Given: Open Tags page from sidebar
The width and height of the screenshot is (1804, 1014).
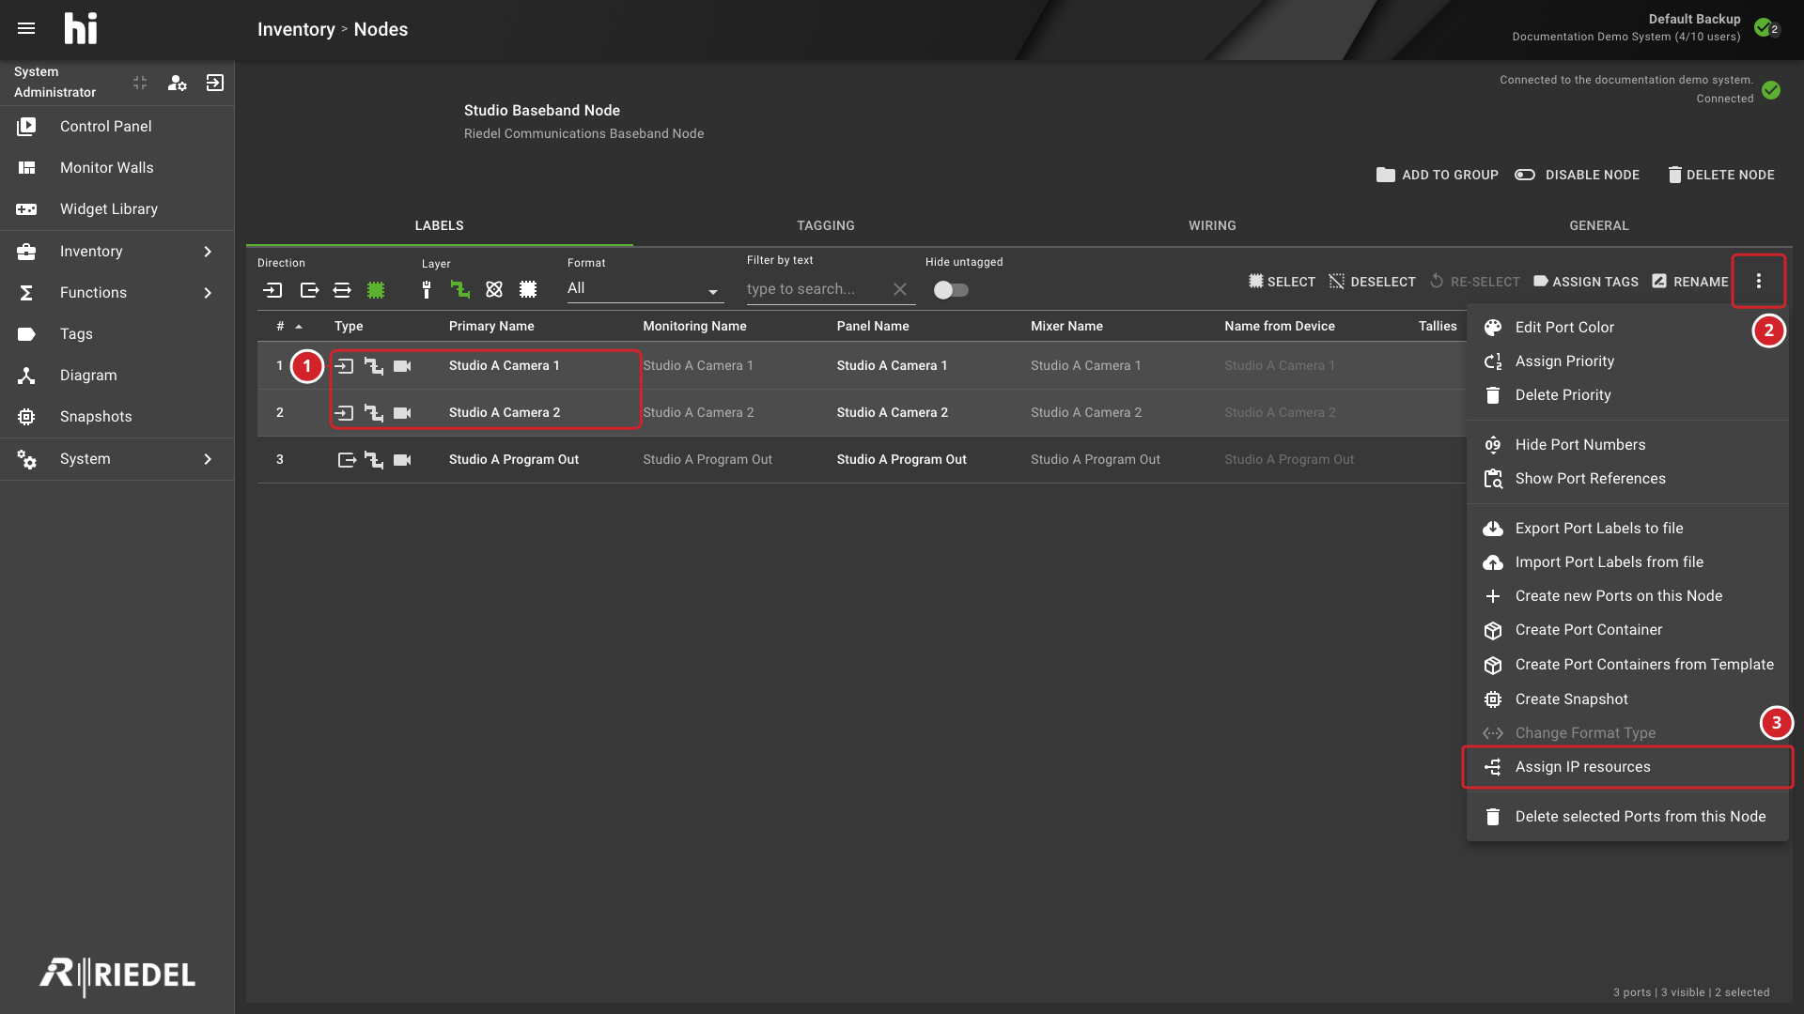Looking at the screenshot, I should tap(117, 334).
